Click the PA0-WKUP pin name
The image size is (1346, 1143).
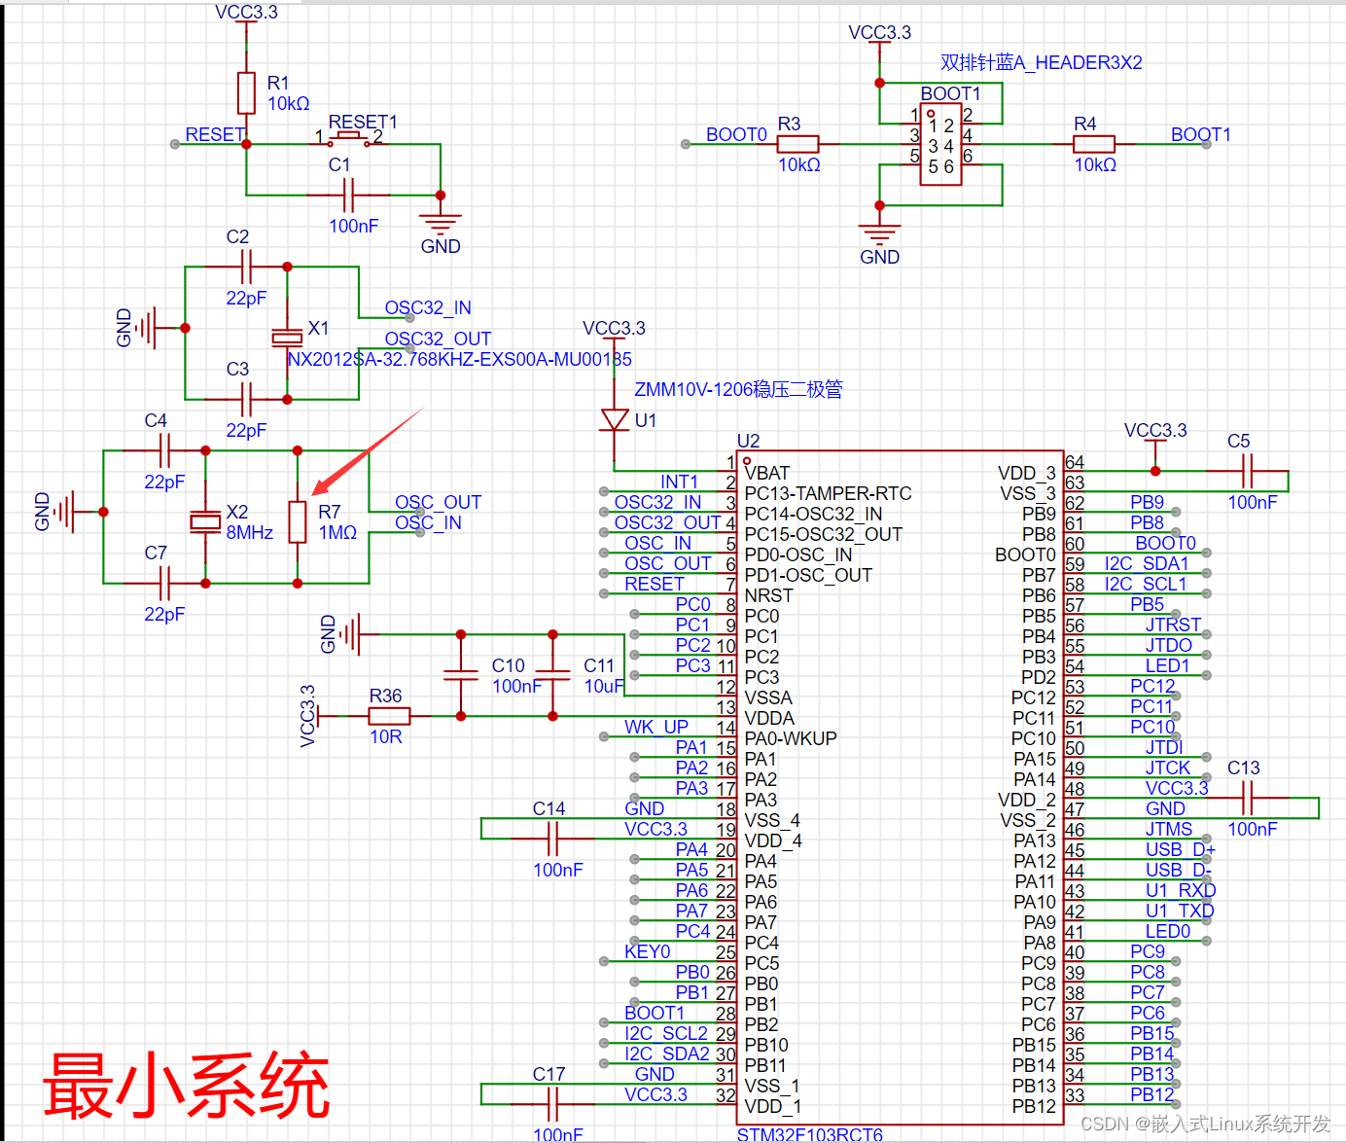click(791, 738)
